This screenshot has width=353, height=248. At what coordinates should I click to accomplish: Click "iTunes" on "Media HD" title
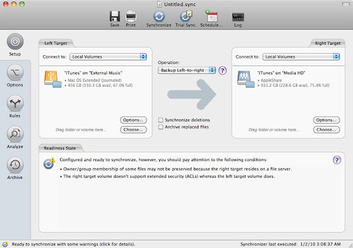(x=281, y=73)
